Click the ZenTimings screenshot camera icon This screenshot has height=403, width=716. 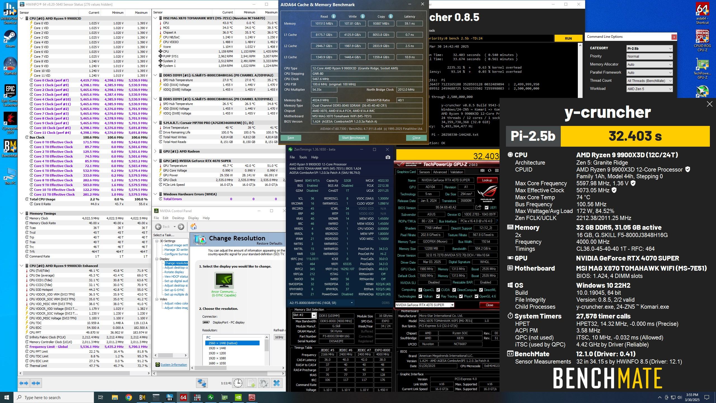(388, 157)
